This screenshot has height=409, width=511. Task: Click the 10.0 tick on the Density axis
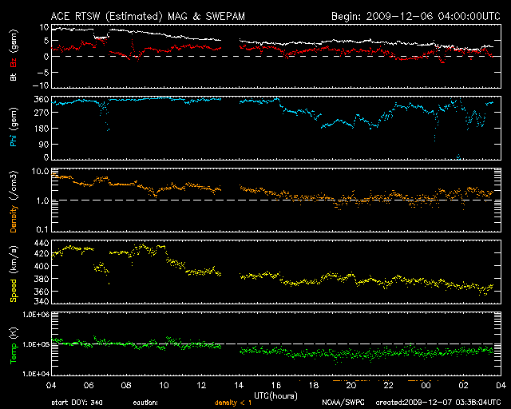40,171
